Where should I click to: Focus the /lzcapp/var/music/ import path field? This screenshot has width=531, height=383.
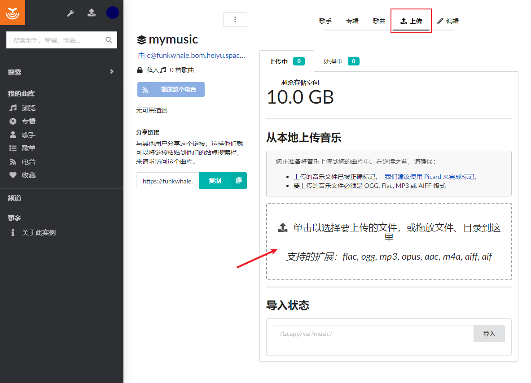pos(373,334)
